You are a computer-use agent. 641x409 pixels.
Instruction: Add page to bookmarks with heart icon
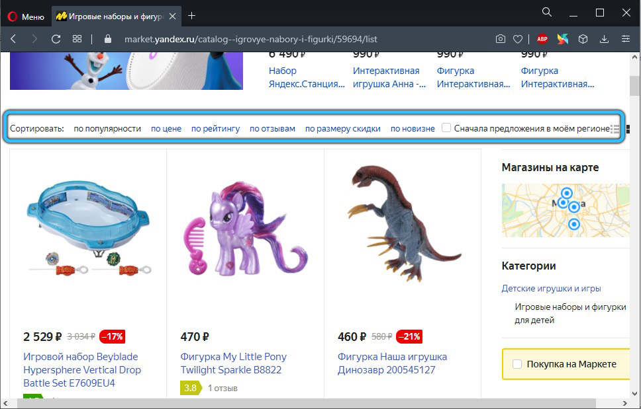click(x=518, y=39)
